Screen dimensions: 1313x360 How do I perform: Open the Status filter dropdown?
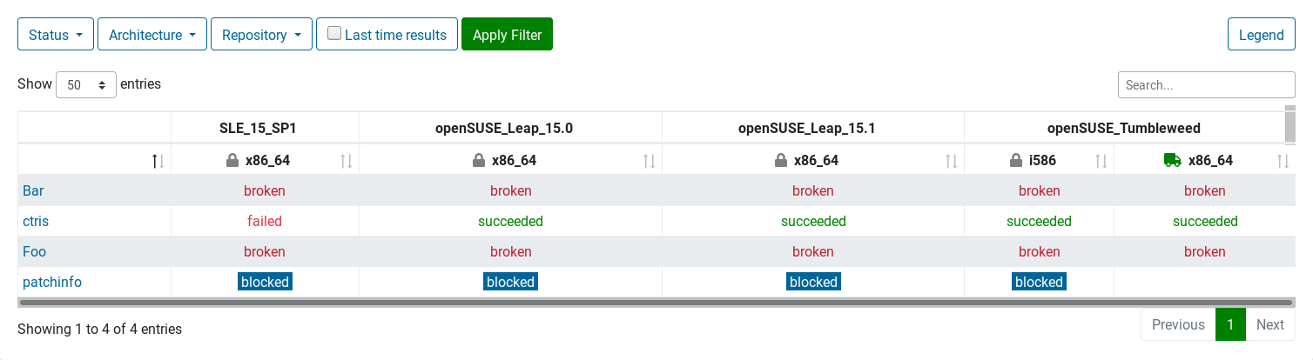pos(56,35)
